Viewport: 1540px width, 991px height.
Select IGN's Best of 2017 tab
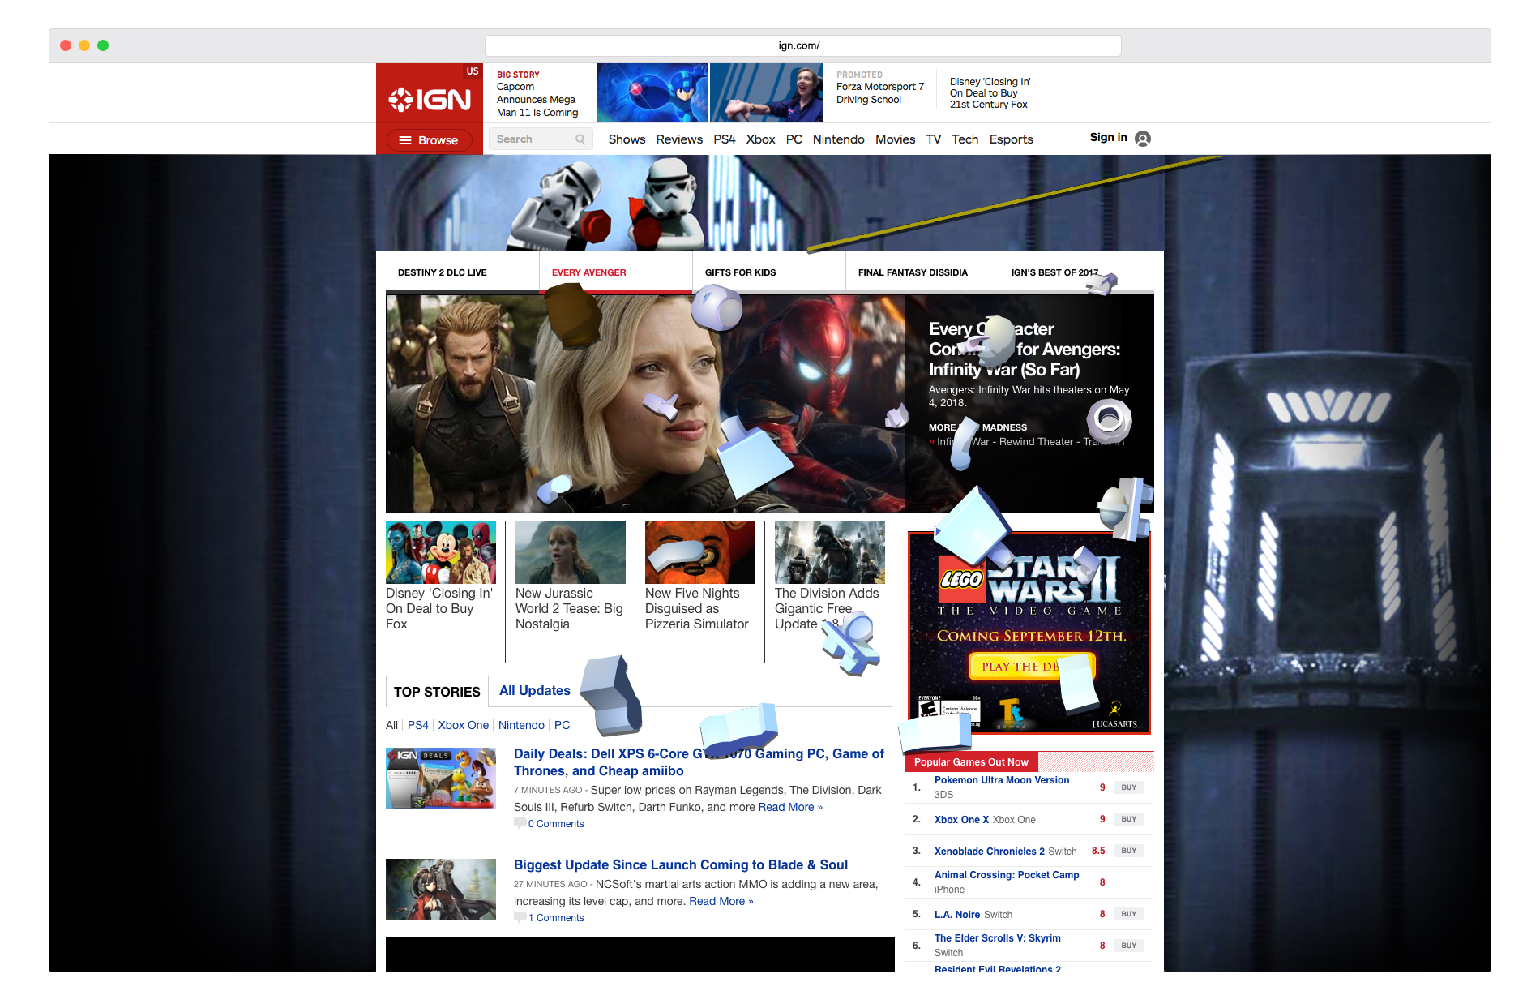tap(1054, 272)
